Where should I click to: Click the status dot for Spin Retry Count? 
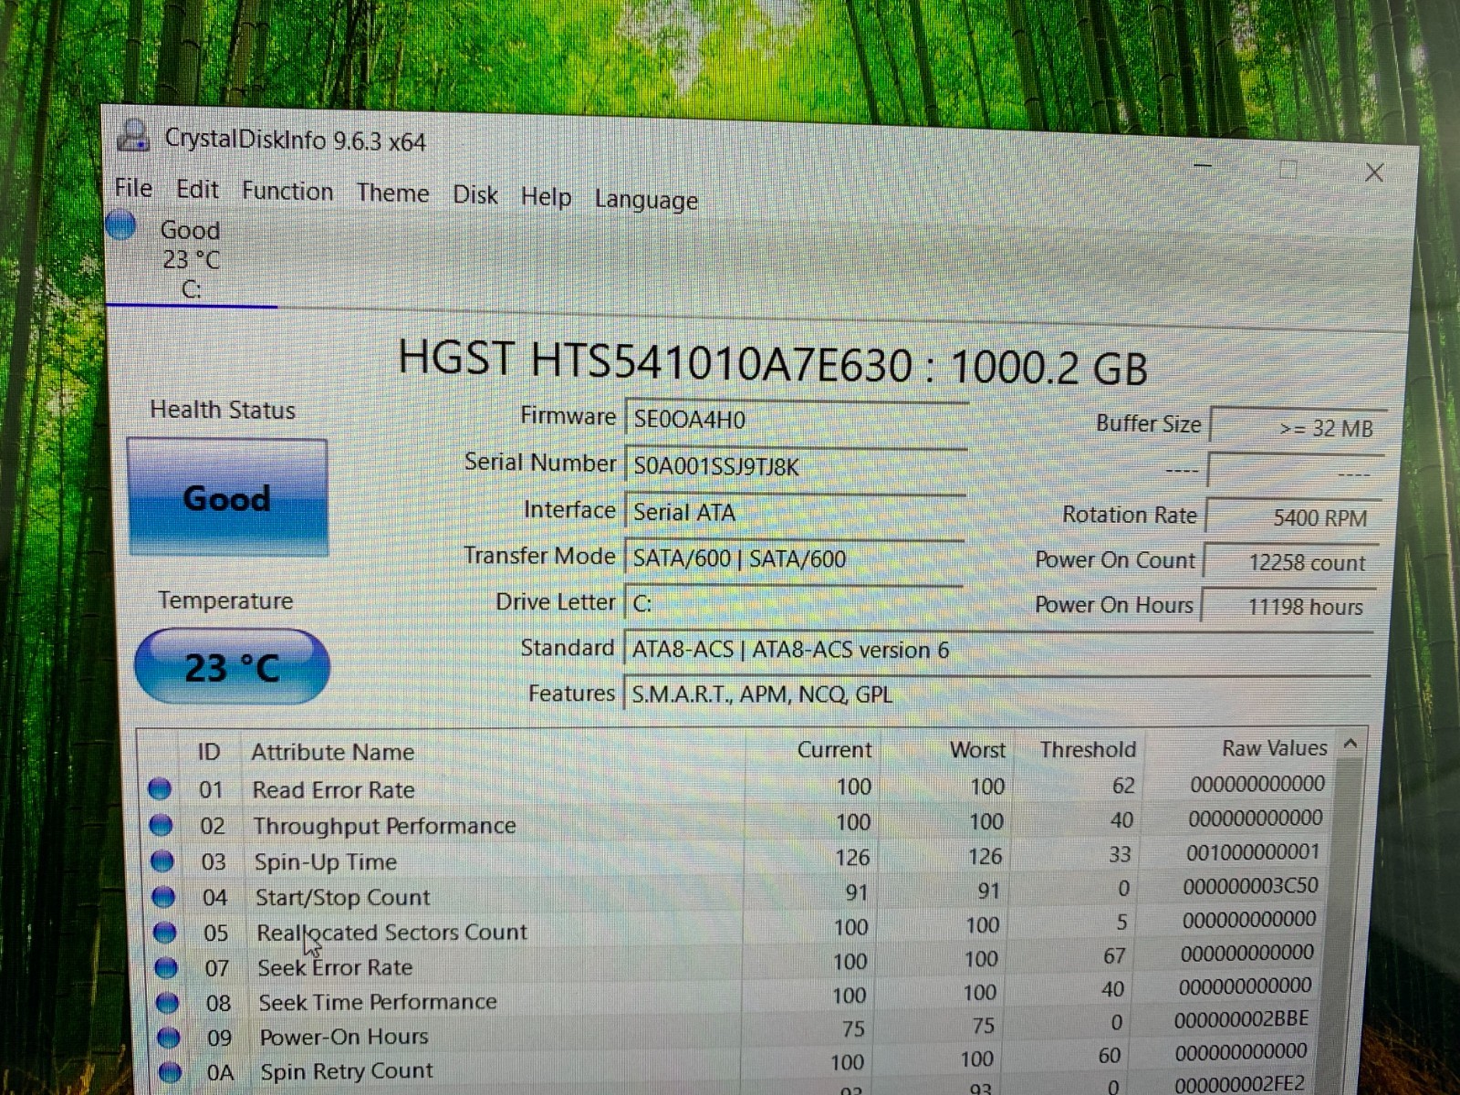click(170, 1071)
